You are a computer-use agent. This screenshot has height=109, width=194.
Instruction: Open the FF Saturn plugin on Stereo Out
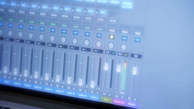click(127, 3)
